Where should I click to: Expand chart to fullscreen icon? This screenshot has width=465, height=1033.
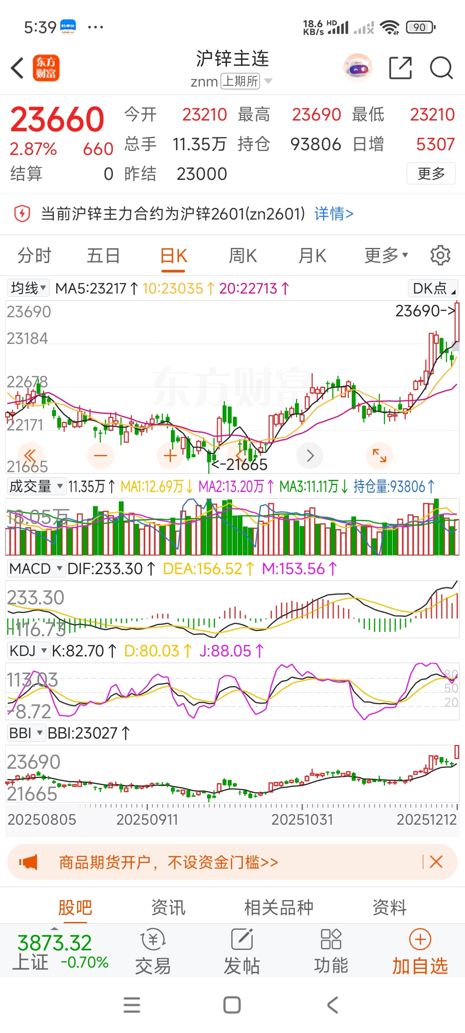(x=379, y=455)
